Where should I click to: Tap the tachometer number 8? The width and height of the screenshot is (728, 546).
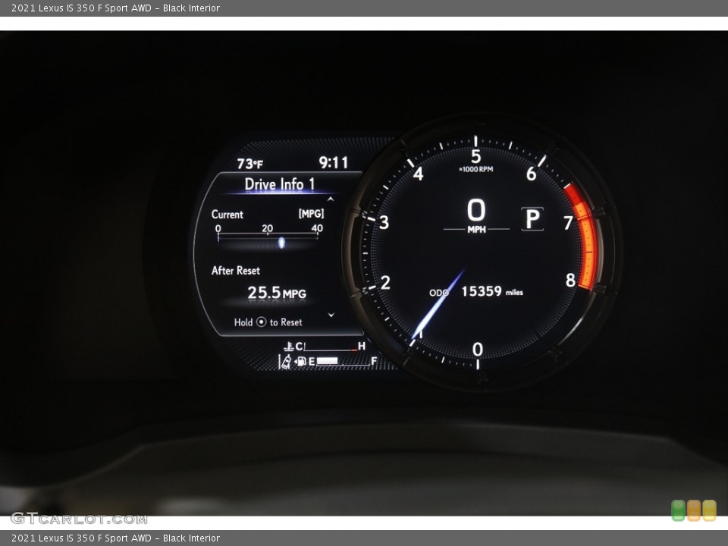(x=570, y=281)
